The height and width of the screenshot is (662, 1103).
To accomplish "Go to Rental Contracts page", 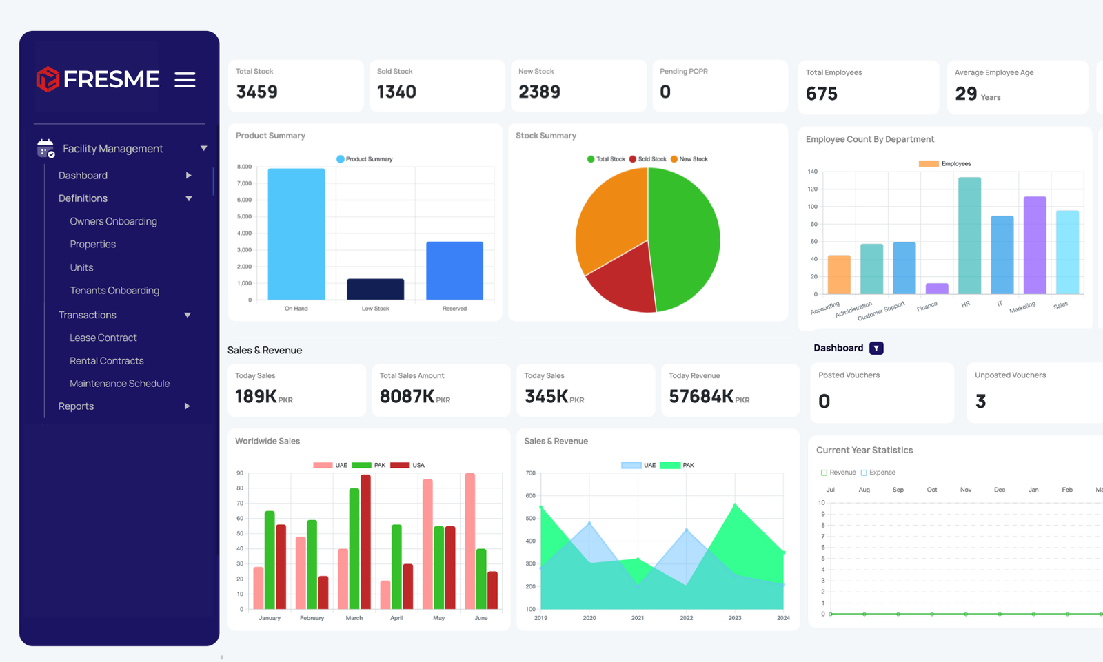I will click(x=107, y=361).
